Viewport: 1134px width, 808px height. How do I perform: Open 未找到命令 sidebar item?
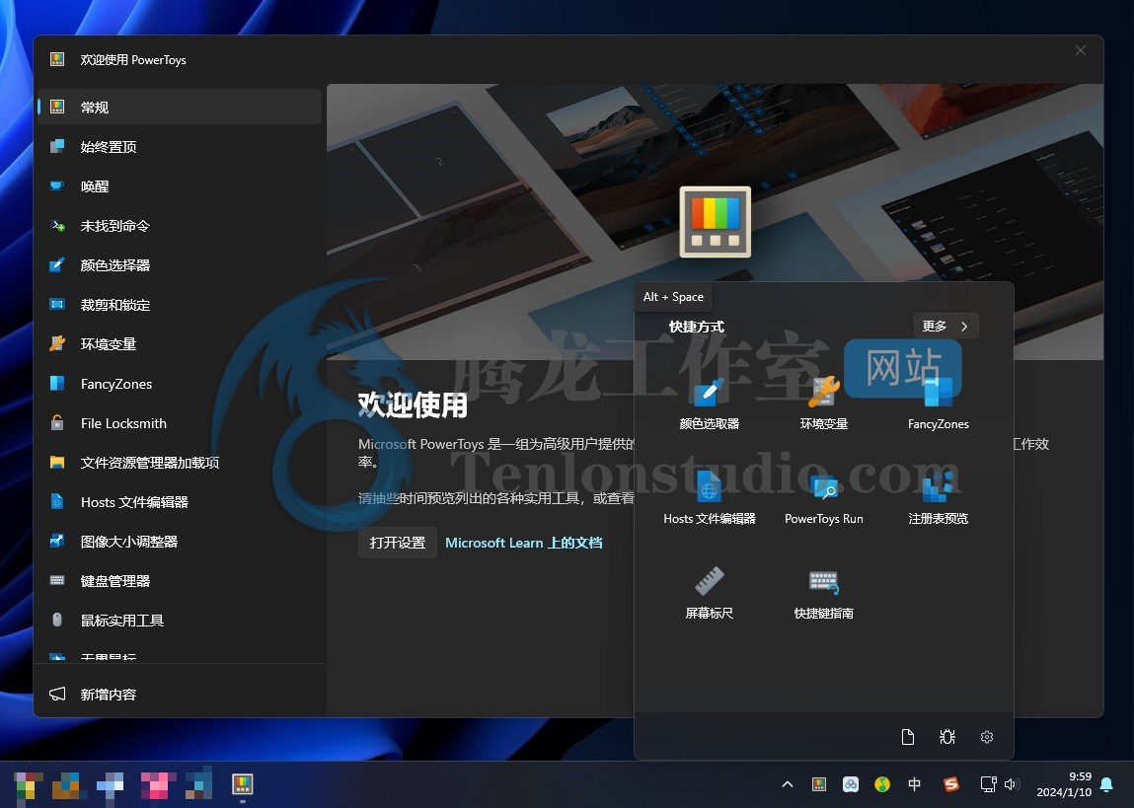[180, 226]
